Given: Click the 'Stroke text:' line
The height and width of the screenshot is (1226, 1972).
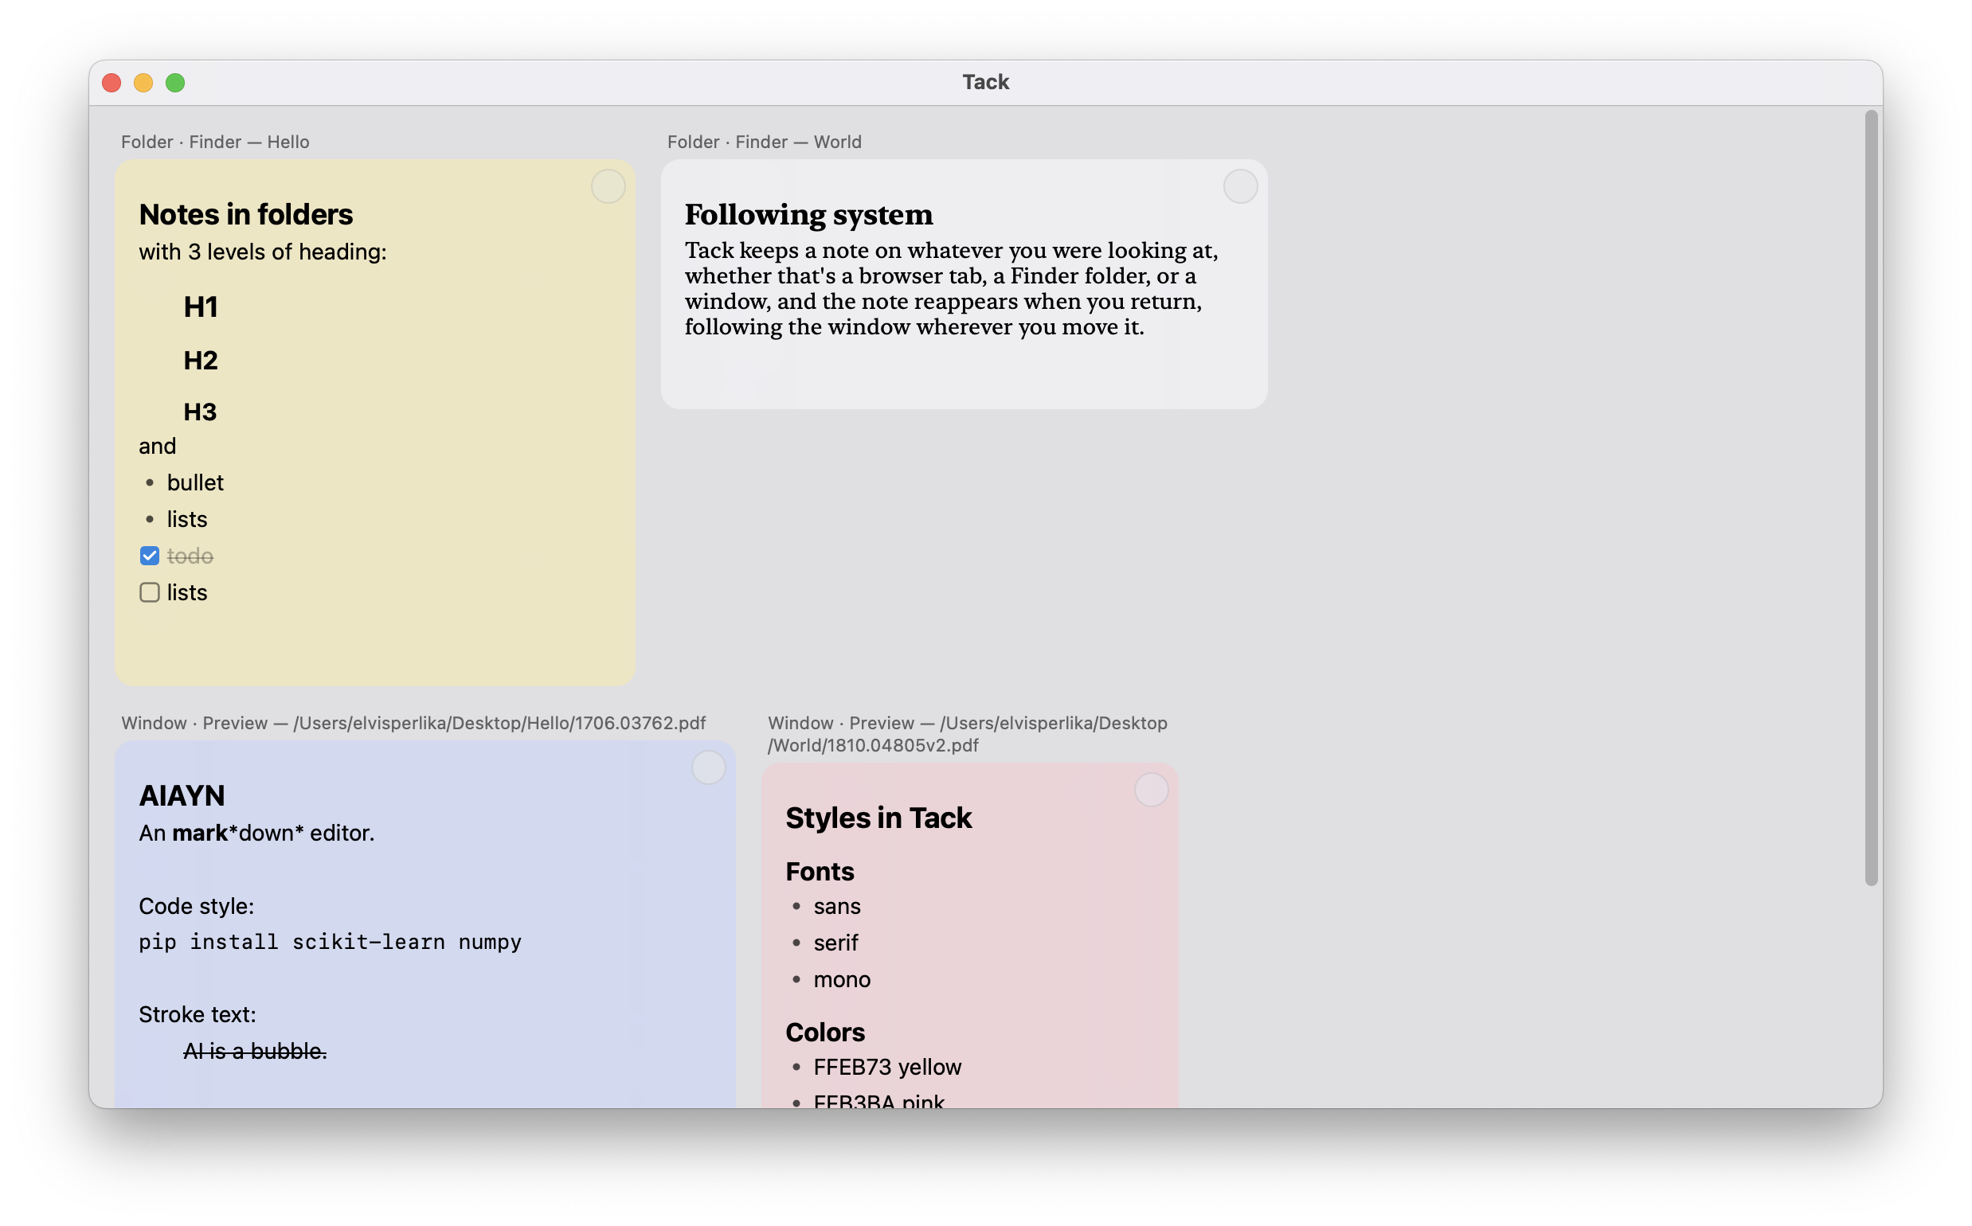Looking at the screenshot, I should [197, 1014].
